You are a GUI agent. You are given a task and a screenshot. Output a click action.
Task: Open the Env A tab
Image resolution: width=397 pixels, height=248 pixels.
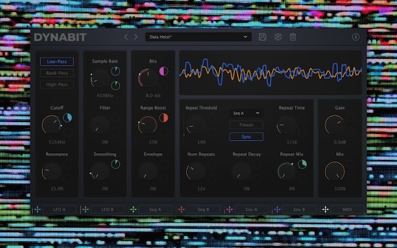coord(251,210)
